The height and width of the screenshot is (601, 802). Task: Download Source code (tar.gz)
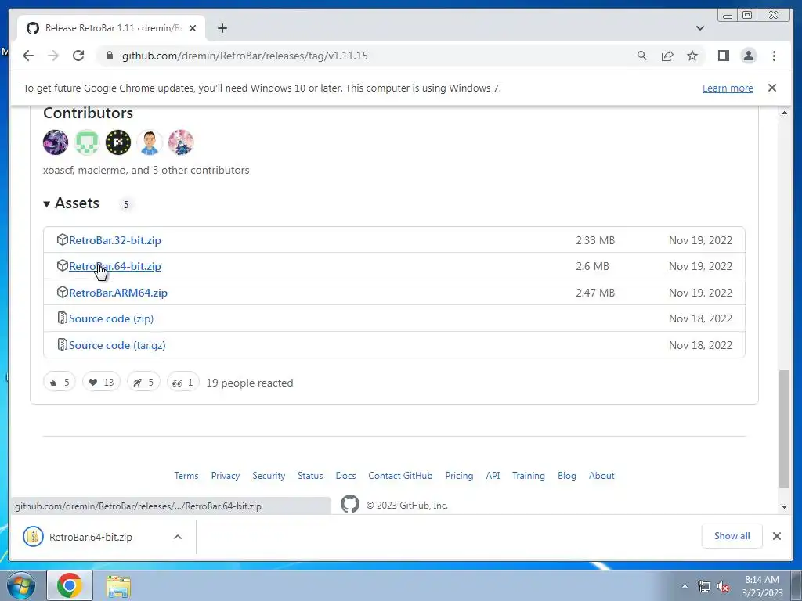point(117,345)
